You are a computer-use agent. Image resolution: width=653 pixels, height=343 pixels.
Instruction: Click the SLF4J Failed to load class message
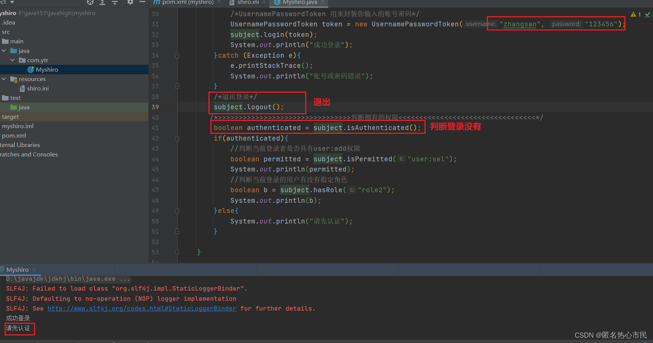tap(127, 289)
